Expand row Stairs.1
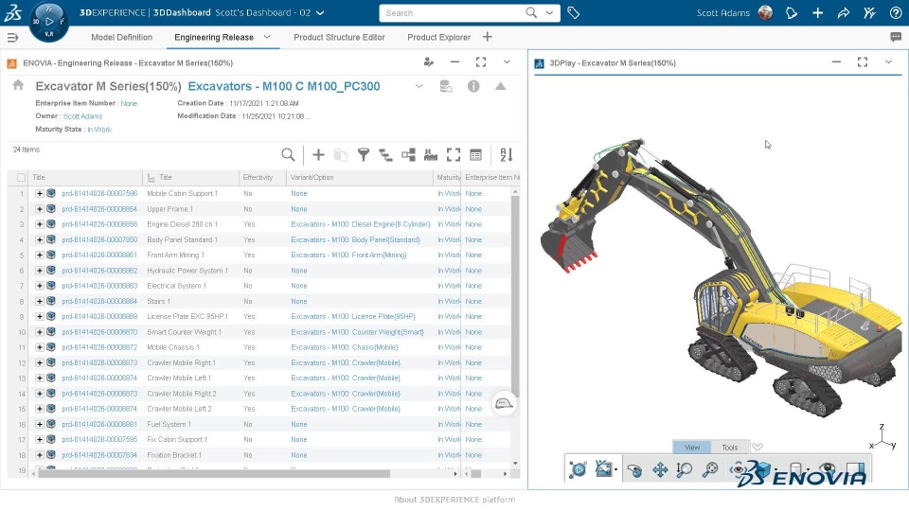Viewport: 909px width, 511px height. tap(40, 301)
